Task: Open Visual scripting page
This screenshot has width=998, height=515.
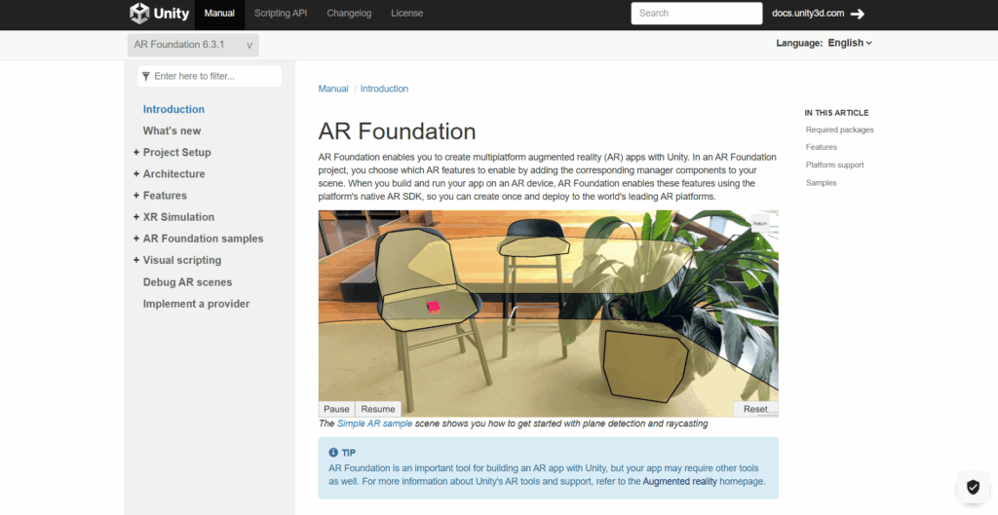Action: (x=182, y=261)
